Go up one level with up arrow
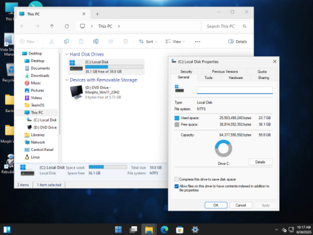Image resolution: width=313 pixels, height=235 pixels. [52, 26]
